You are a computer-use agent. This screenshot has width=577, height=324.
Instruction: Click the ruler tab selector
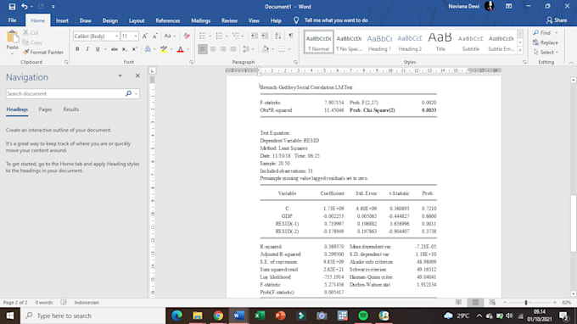pos(153,70)
